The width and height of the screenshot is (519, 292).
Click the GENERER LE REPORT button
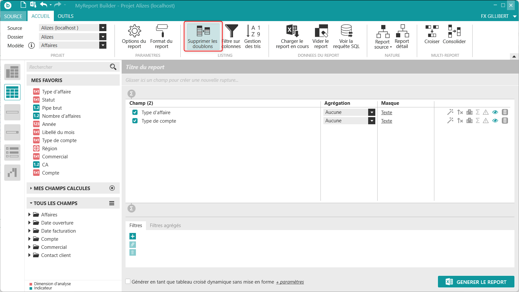pyautogui.click(x=476, y=282)
